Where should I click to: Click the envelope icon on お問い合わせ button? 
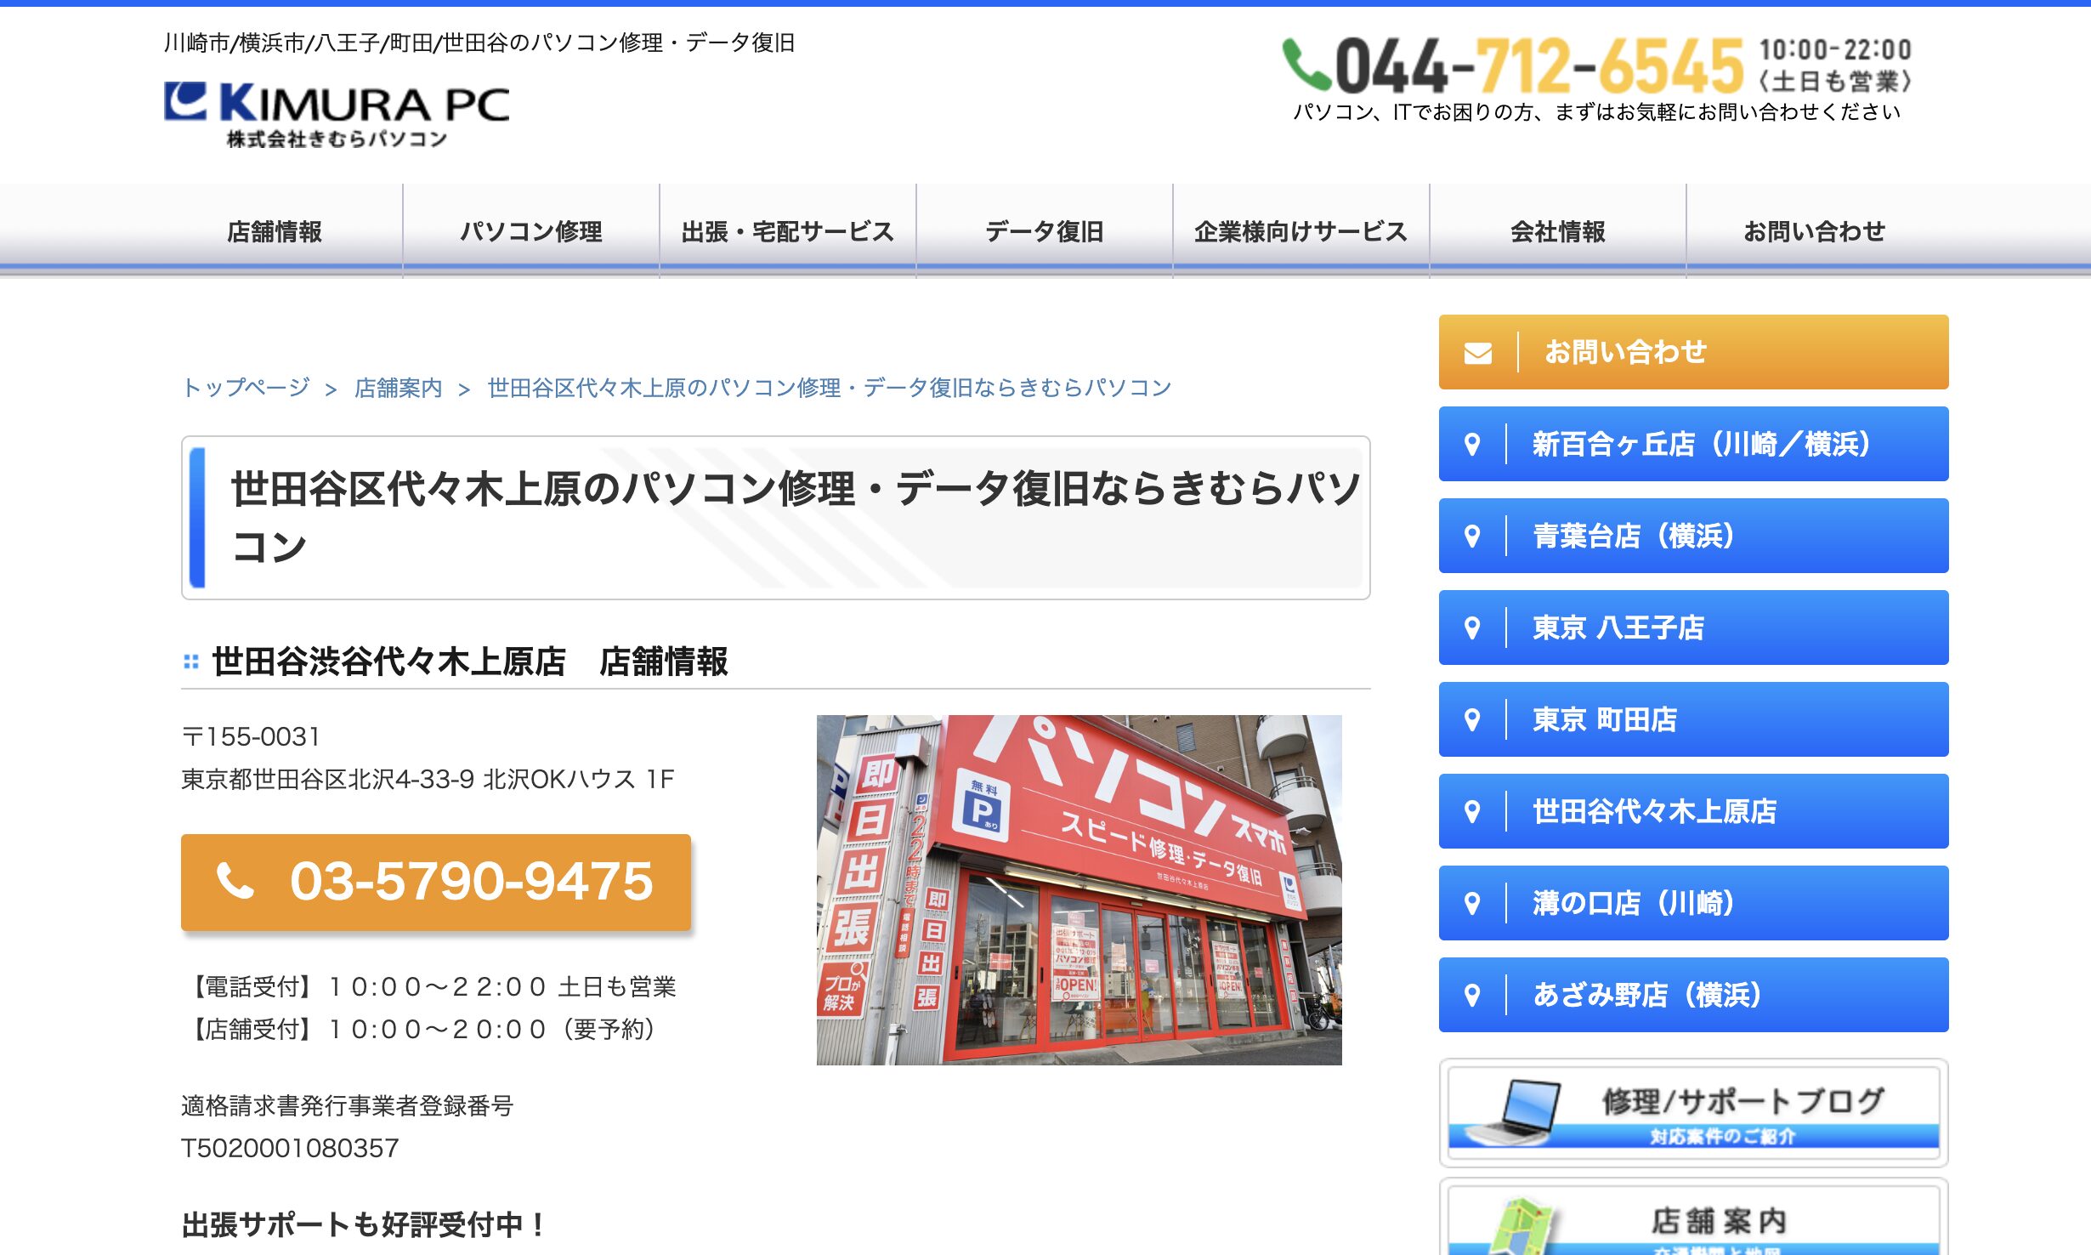click(1477, 353)
